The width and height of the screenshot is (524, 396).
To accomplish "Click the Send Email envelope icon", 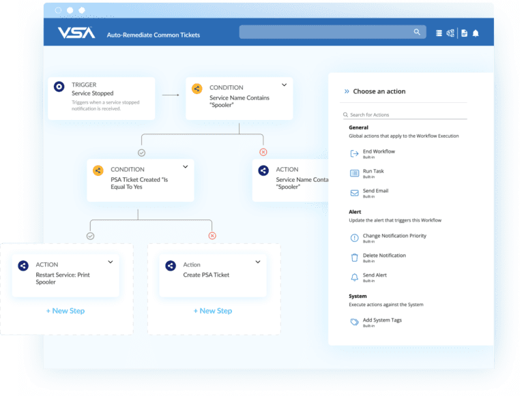I will coord(354,193).
